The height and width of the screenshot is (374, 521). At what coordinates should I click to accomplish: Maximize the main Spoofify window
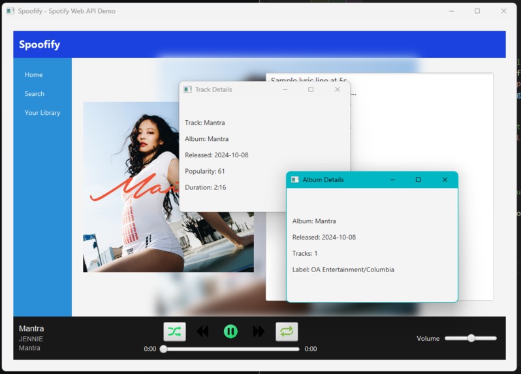pyautogui.click(x=477, y=11)
